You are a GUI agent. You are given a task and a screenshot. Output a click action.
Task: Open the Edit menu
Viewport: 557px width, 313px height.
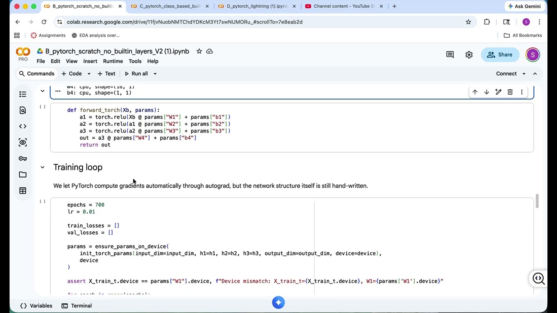[55, 61]
